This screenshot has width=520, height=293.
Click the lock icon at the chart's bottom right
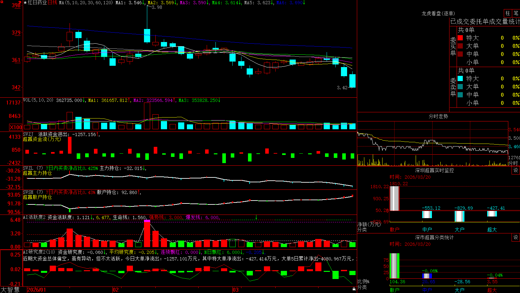coord(354,289)
